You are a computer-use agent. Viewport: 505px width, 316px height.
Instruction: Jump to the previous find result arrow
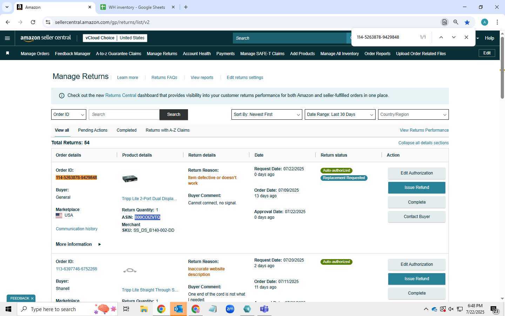tap(441, 37)
